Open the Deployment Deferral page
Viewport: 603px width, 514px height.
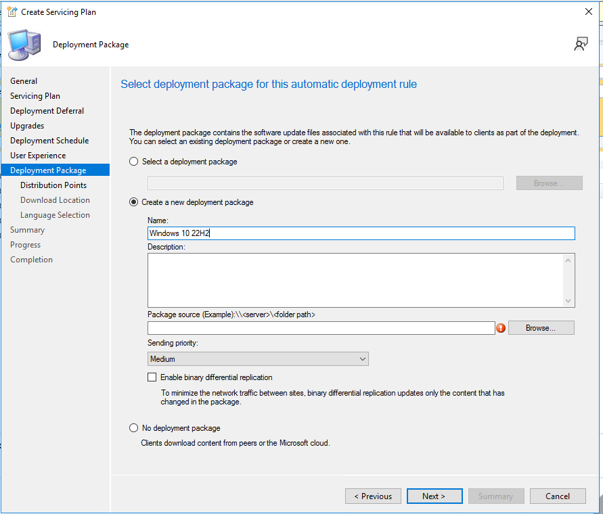(x=47, y=111)
